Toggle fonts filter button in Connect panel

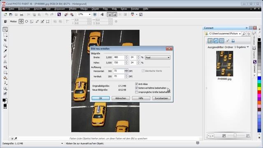(x=227, y=41)
